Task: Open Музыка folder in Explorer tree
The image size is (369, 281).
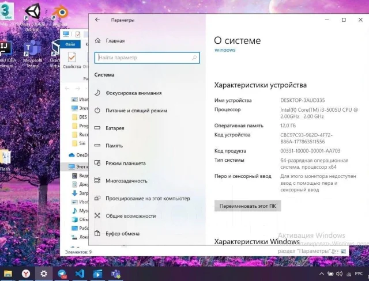Action: click(x=80, y=211)
